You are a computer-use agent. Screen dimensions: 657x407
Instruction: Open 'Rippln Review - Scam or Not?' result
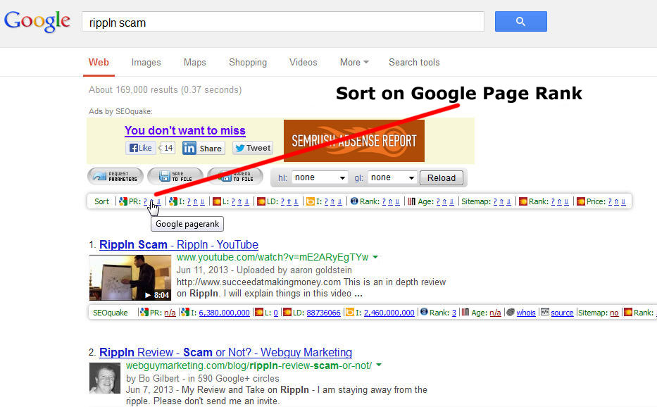point(225,352)
